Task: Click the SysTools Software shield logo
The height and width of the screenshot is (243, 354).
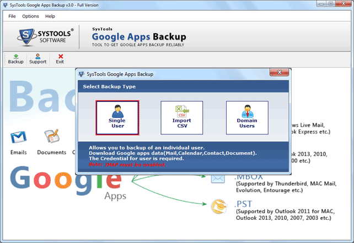Action: (x=26, y=37)
